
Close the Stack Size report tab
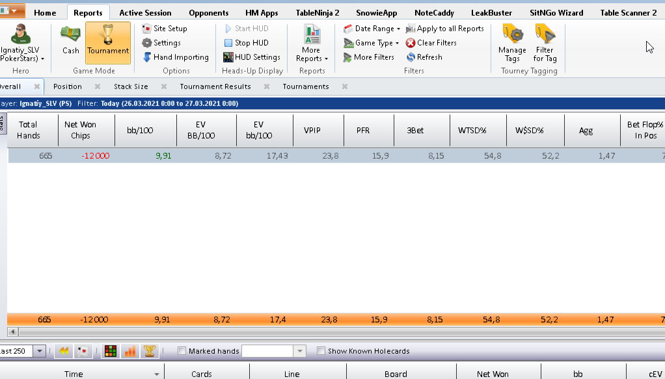click(x=164, y=86)
